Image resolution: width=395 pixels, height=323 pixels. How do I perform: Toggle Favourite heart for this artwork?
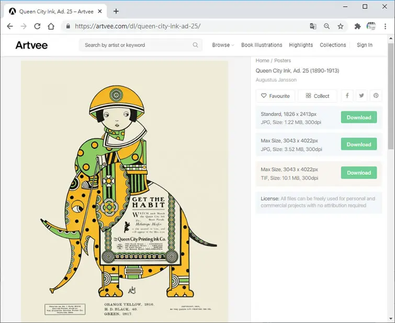pos(275,96)
